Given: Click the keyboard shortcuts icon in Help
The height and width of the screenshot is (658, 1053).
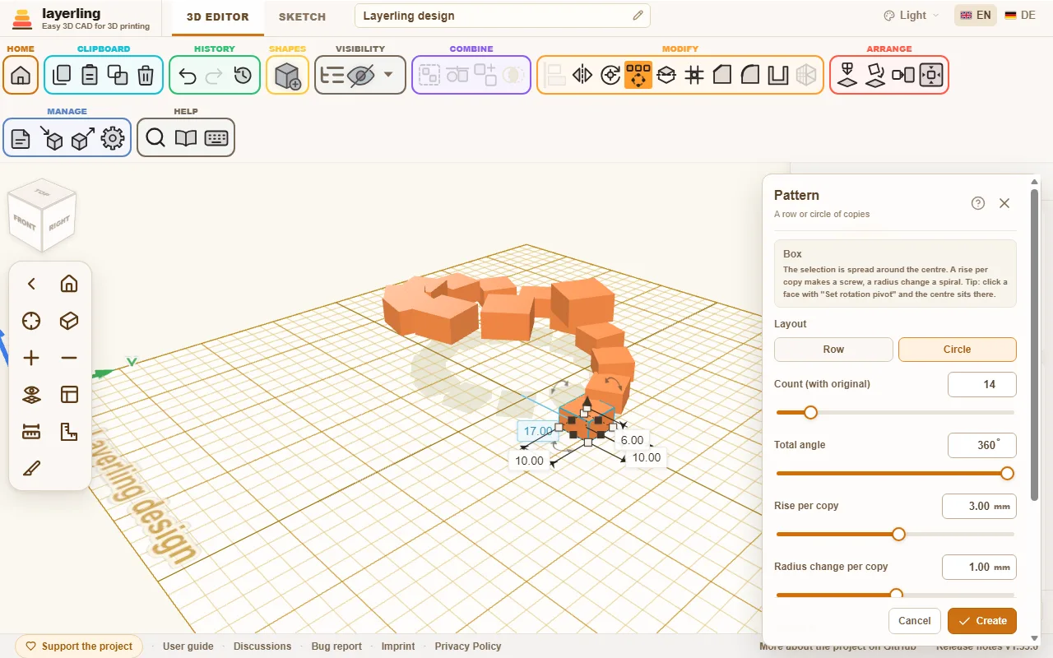Looking at the screenshot, I should click(216, 138).
